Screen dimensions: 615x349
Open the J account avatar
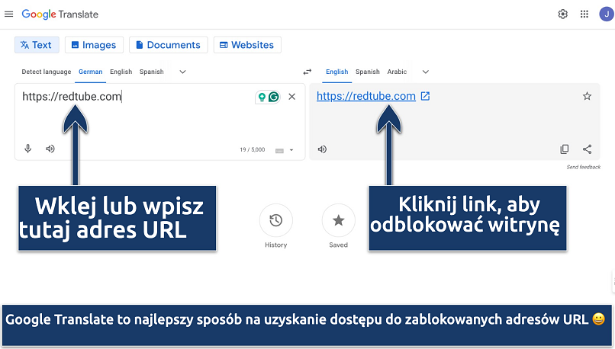point(607,14)
